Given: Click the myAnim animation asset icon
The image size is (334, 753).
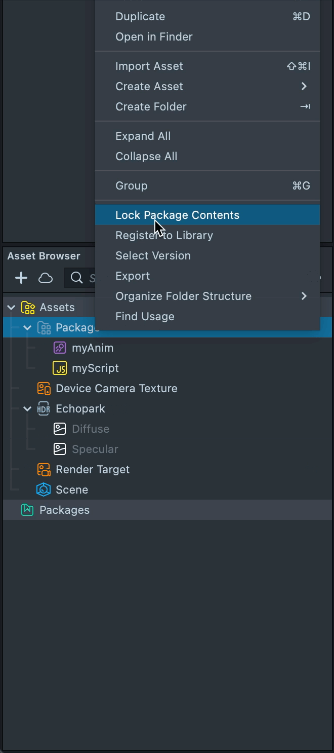Looking at the screenshot, I should pyautogui.click(x=60, y=348).
